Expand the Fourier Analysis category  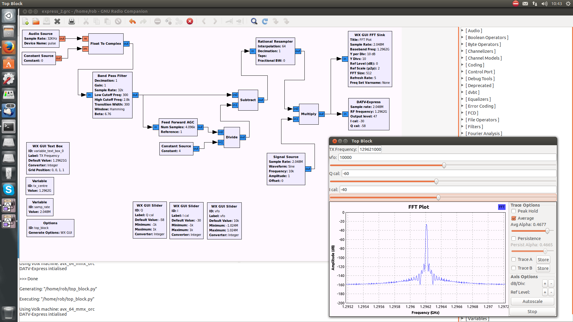pos(462,133)
